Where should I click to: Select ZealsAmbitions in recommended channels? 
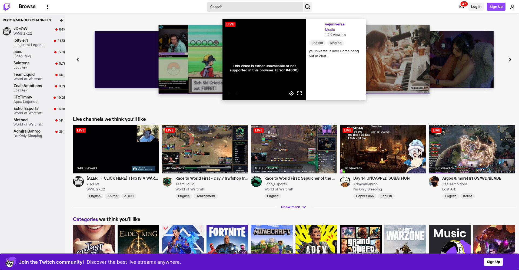(32, 88)
